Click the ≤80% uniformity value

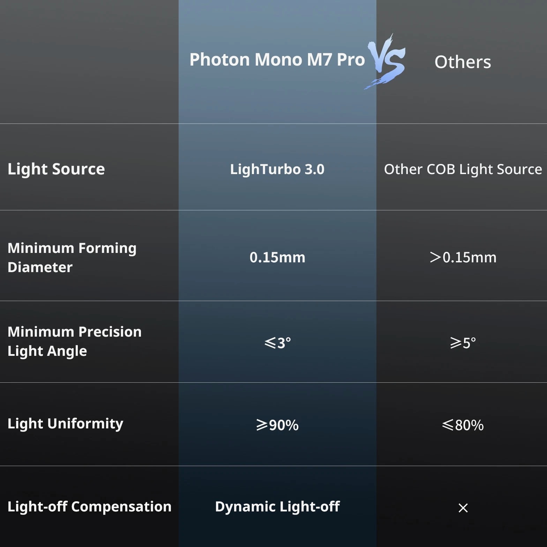coord(463,425)
